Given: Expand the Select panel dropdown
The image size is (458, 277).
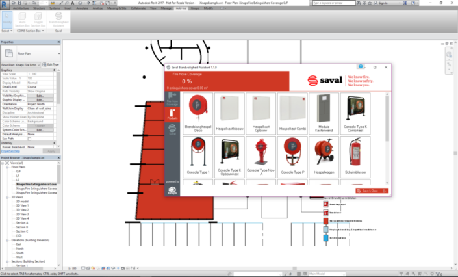Looking at the screenshot, I should (6, 31).
